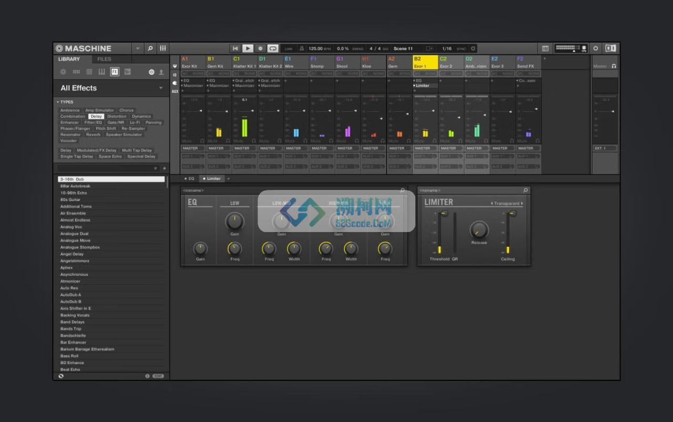Click the play button
The image size is (673, 422).
[x=248, y=48]
